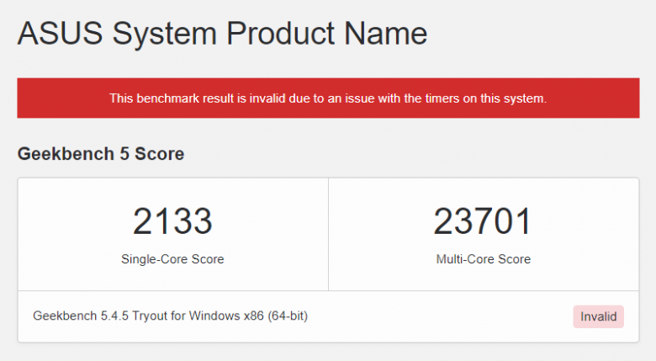Select the 23701 multi-core score value
The image size is (656, 361).
(x=484, y=221)
